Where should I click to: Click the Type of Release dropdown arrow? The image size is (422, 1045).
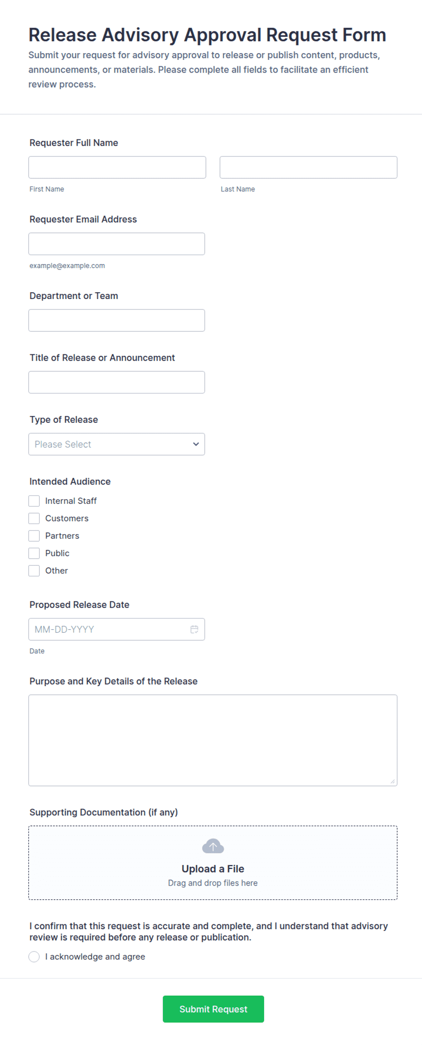(196, 444)
